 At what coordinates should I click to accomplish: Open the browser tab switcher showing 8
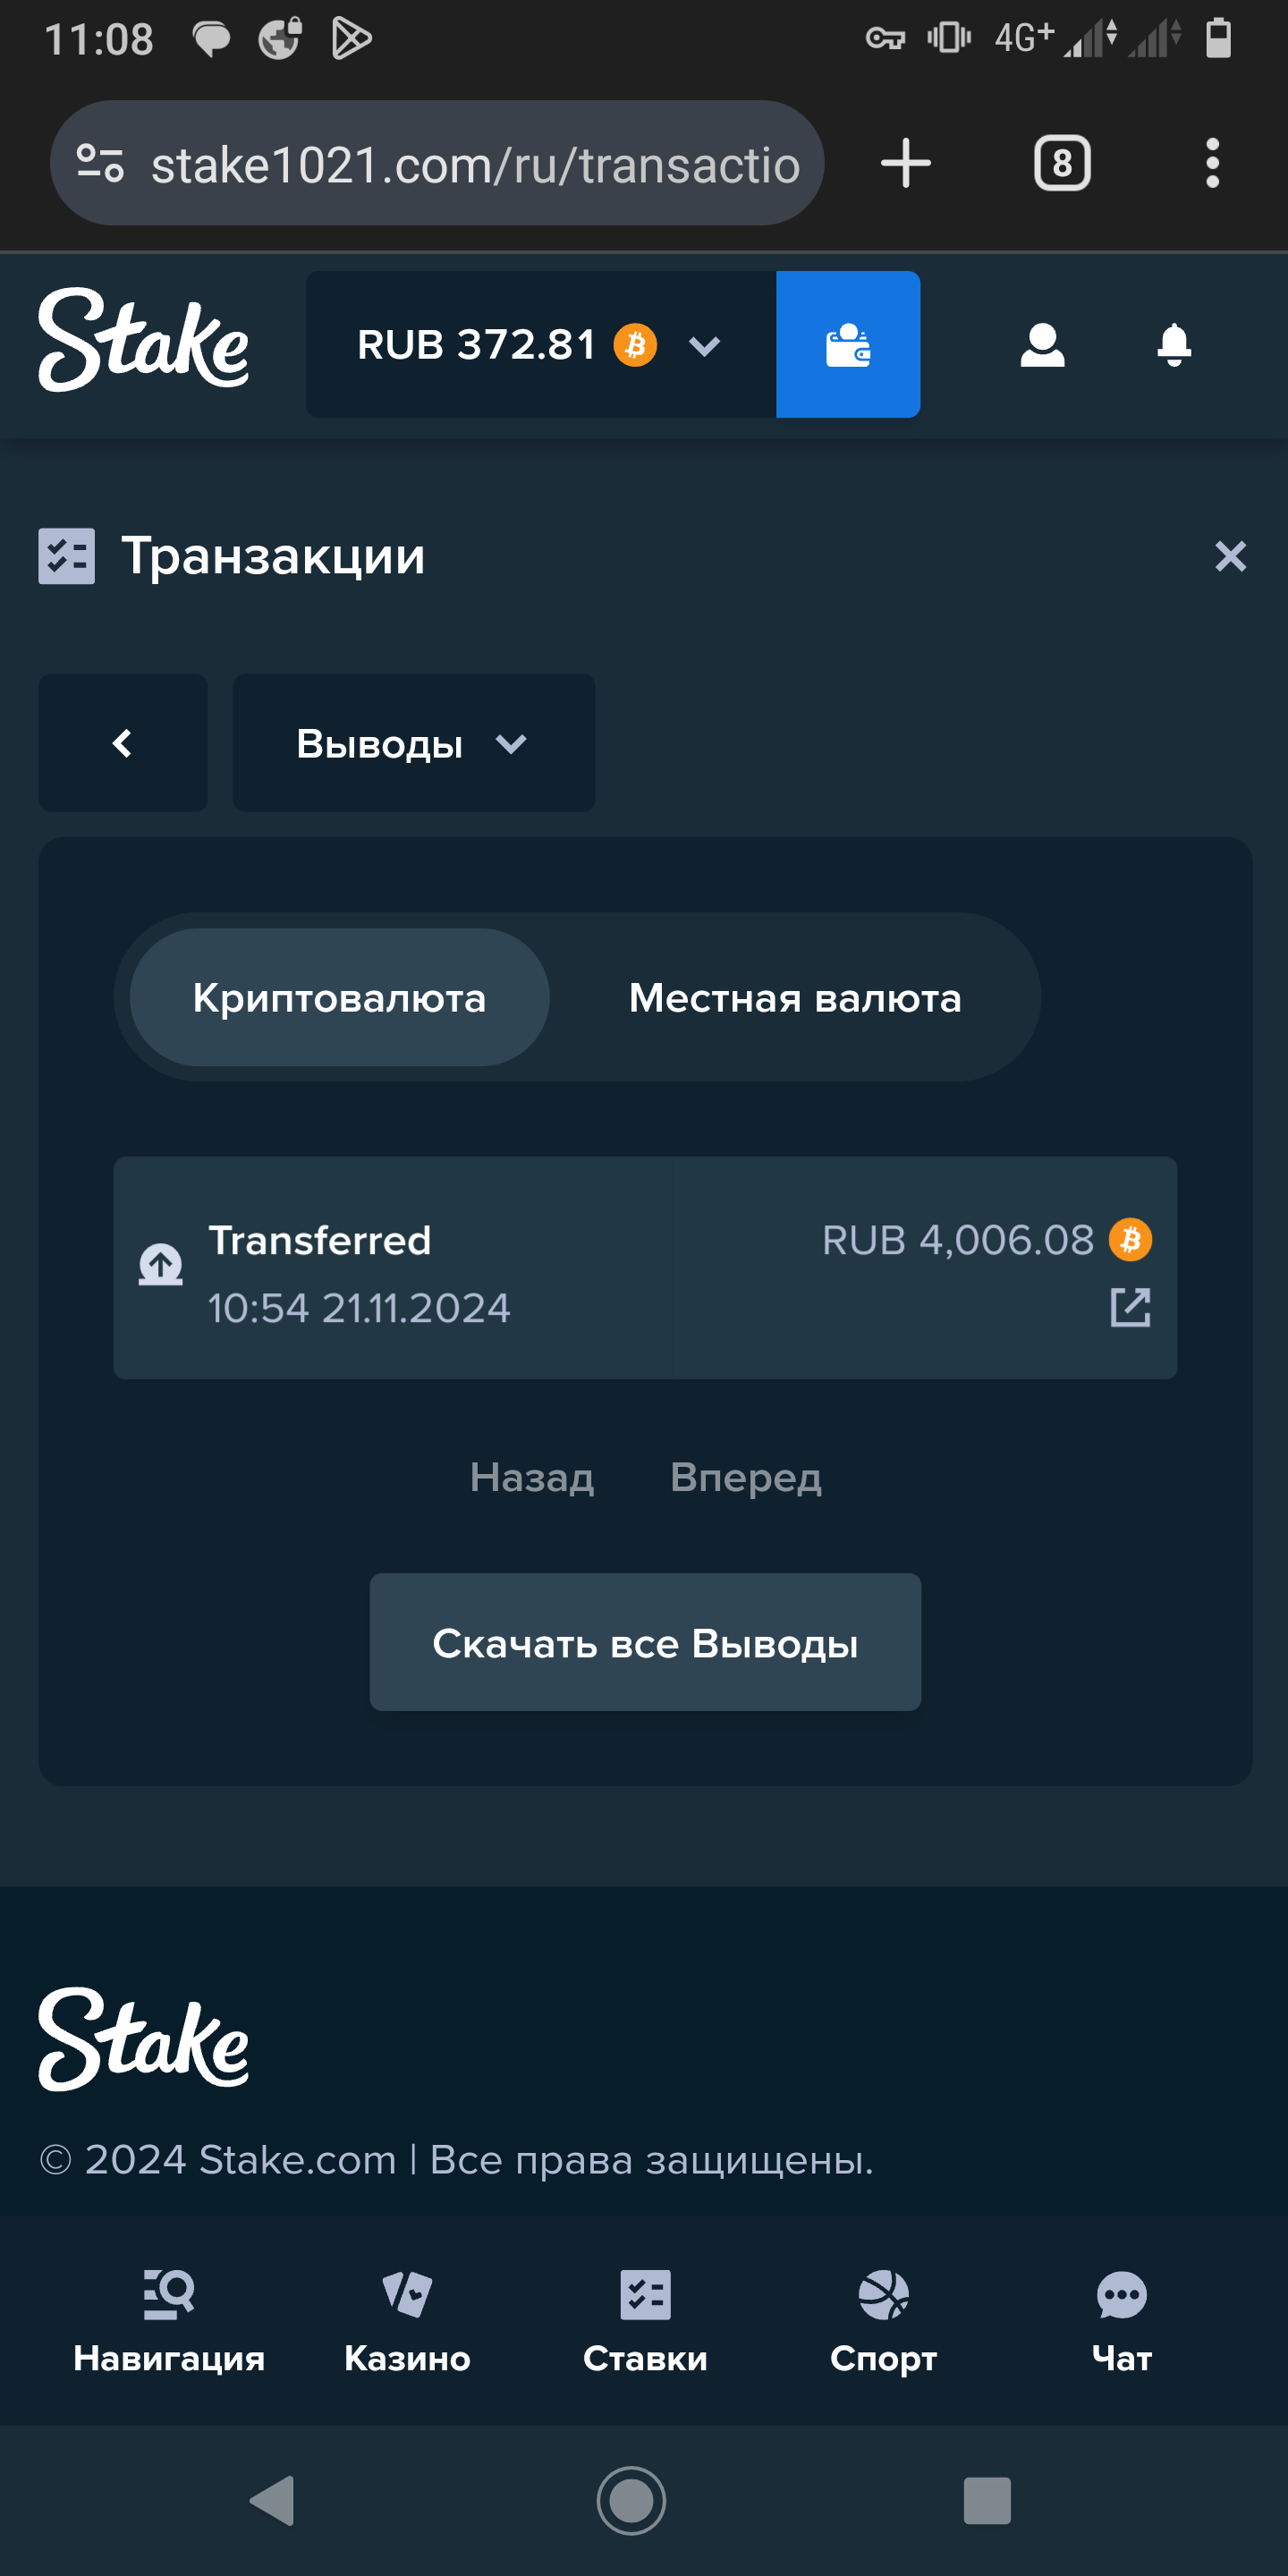pyautogui.click(x=1061, y=163)
